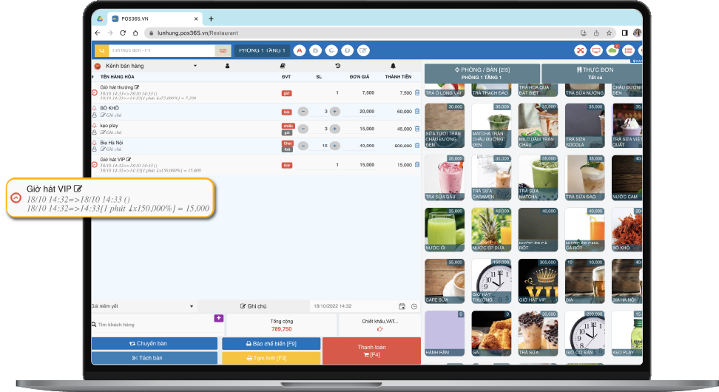Select order tab D in blue toolbar
Image resolution: width=719 pixels, height=392 pixels.
[x=347, y=50]
